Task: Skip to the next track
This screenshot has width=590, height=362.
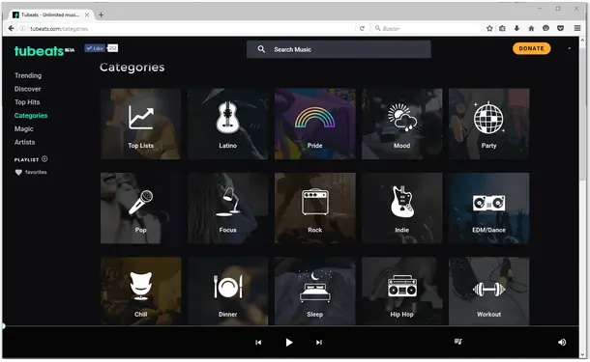Action: coord(319,342)
